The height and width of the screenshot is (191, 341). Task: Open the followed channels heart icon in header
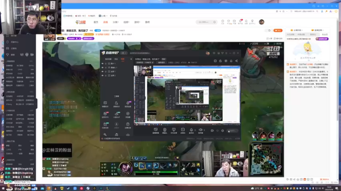(228, 21)
